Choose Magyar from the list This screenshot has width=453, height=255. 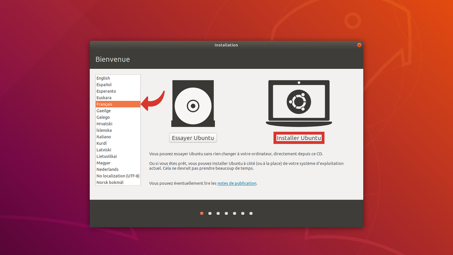point(118,163)
